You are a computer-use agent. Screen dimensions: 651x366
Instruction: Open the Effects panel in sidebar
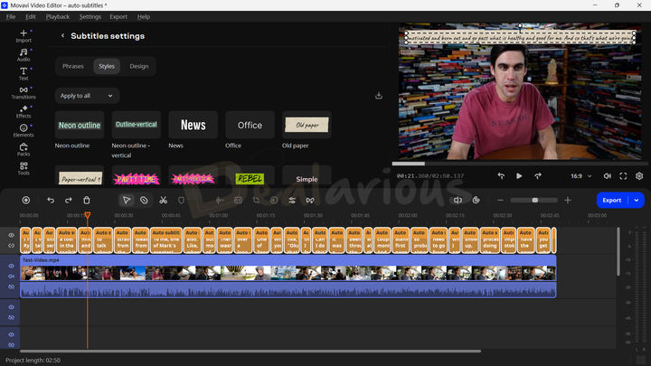(24, 111)
